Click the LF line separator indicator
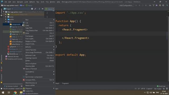 (139, 89)
